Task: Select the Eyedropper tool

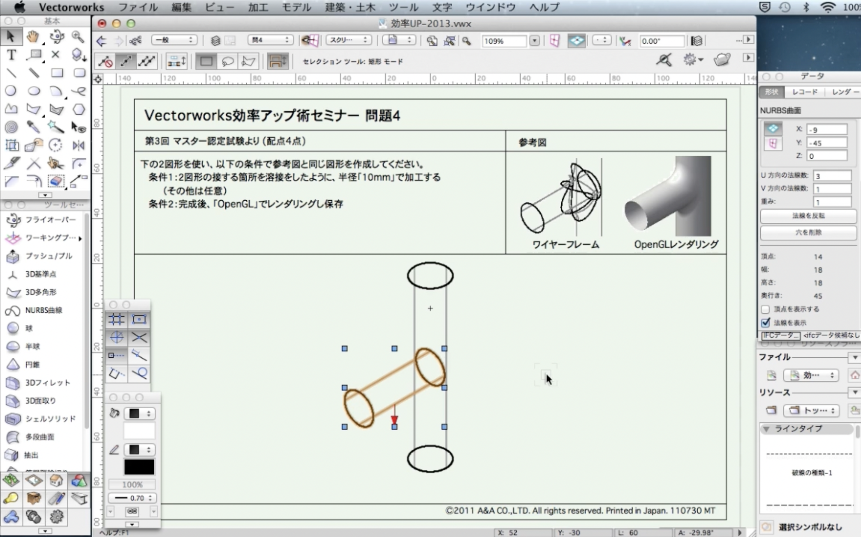Action: pos(34,127)
